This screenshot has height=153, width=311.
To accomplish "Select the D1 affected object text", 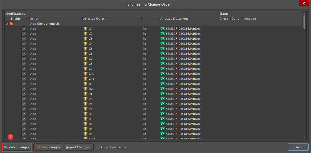I will (x=91, y=84).
